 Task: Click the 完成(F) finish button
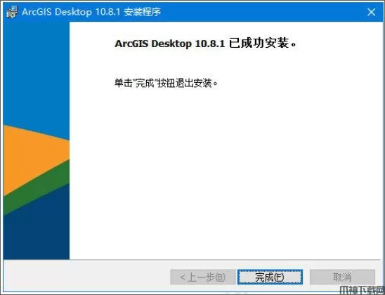tap(270, 277)
